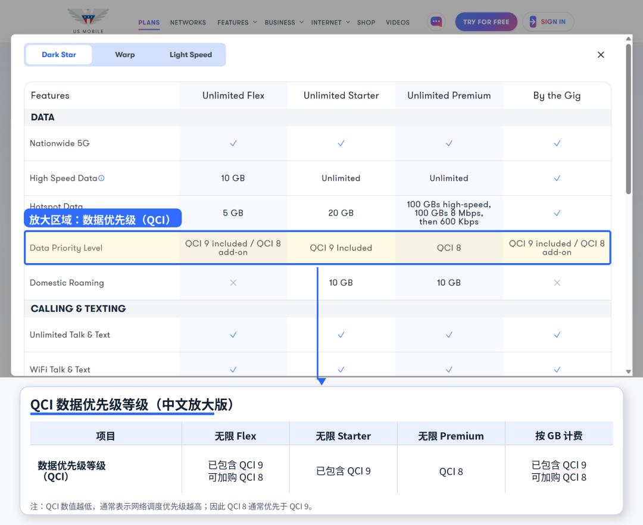Click the 100 GBs high-speed hotspot cell

tap(449, 212)
